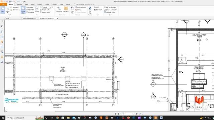Choose Fit Visible view
This screenshot has width=214, height=120.
coord(30,12)
